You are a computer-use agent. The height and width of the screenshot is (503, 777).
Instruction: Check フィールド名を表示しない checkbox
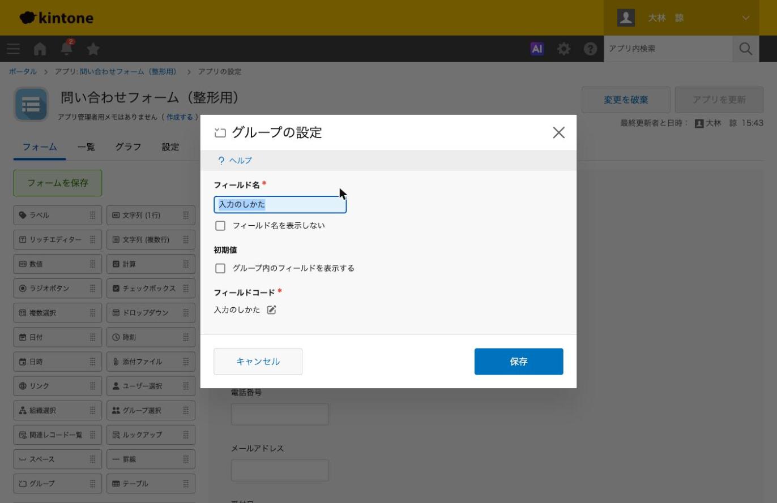tap(220, 226)
